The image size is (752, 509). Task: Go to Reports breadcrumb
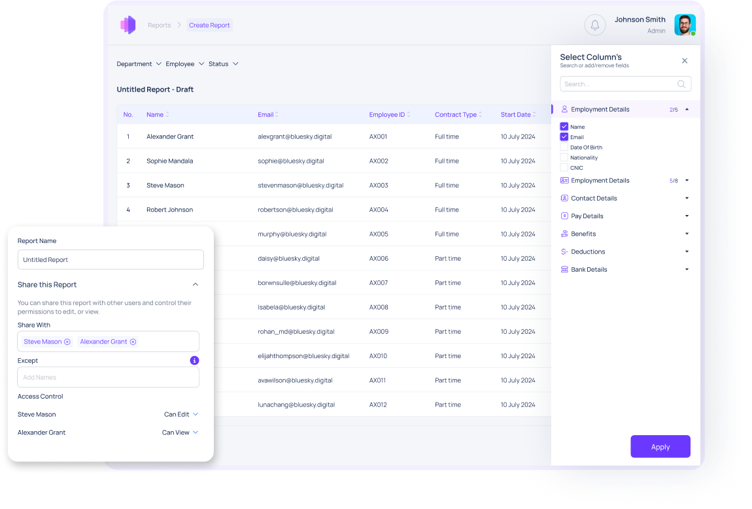click(159, 25)
